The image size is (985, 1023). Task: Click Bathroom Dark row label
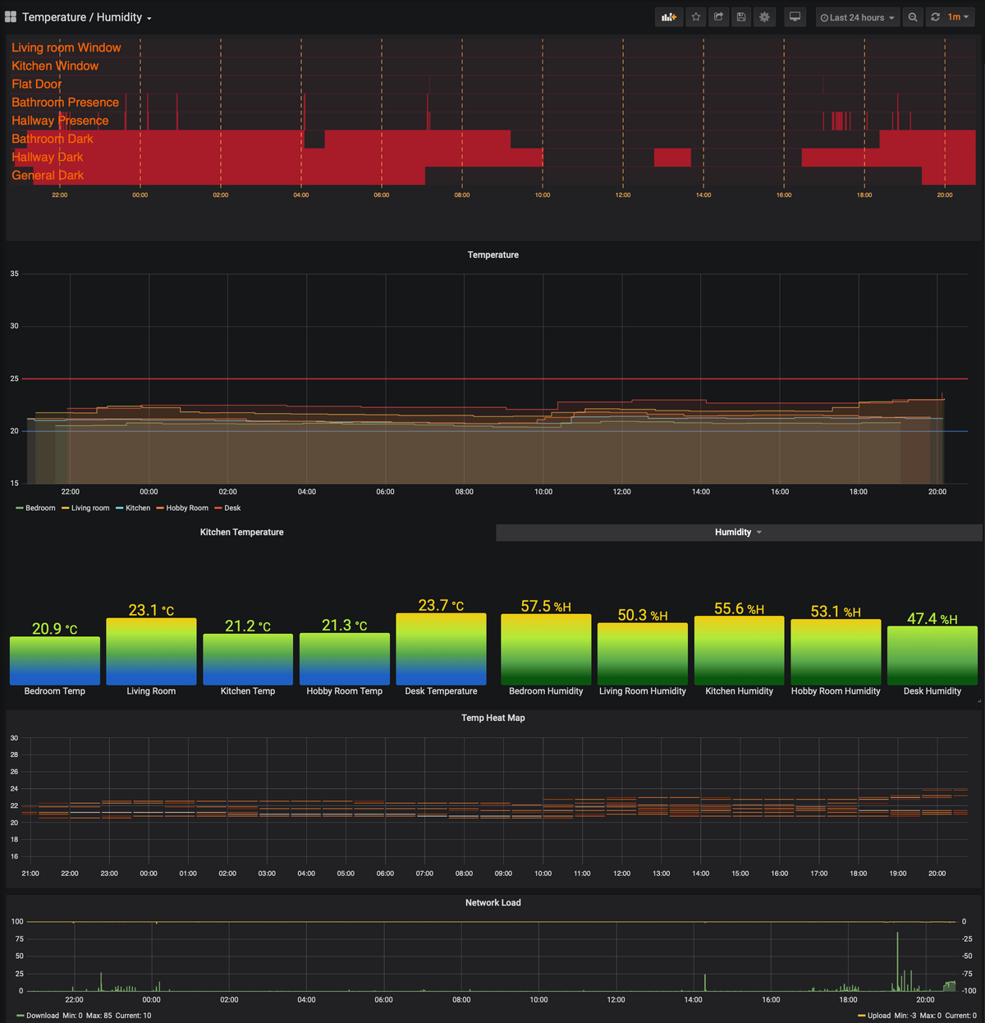click(53, 139)
